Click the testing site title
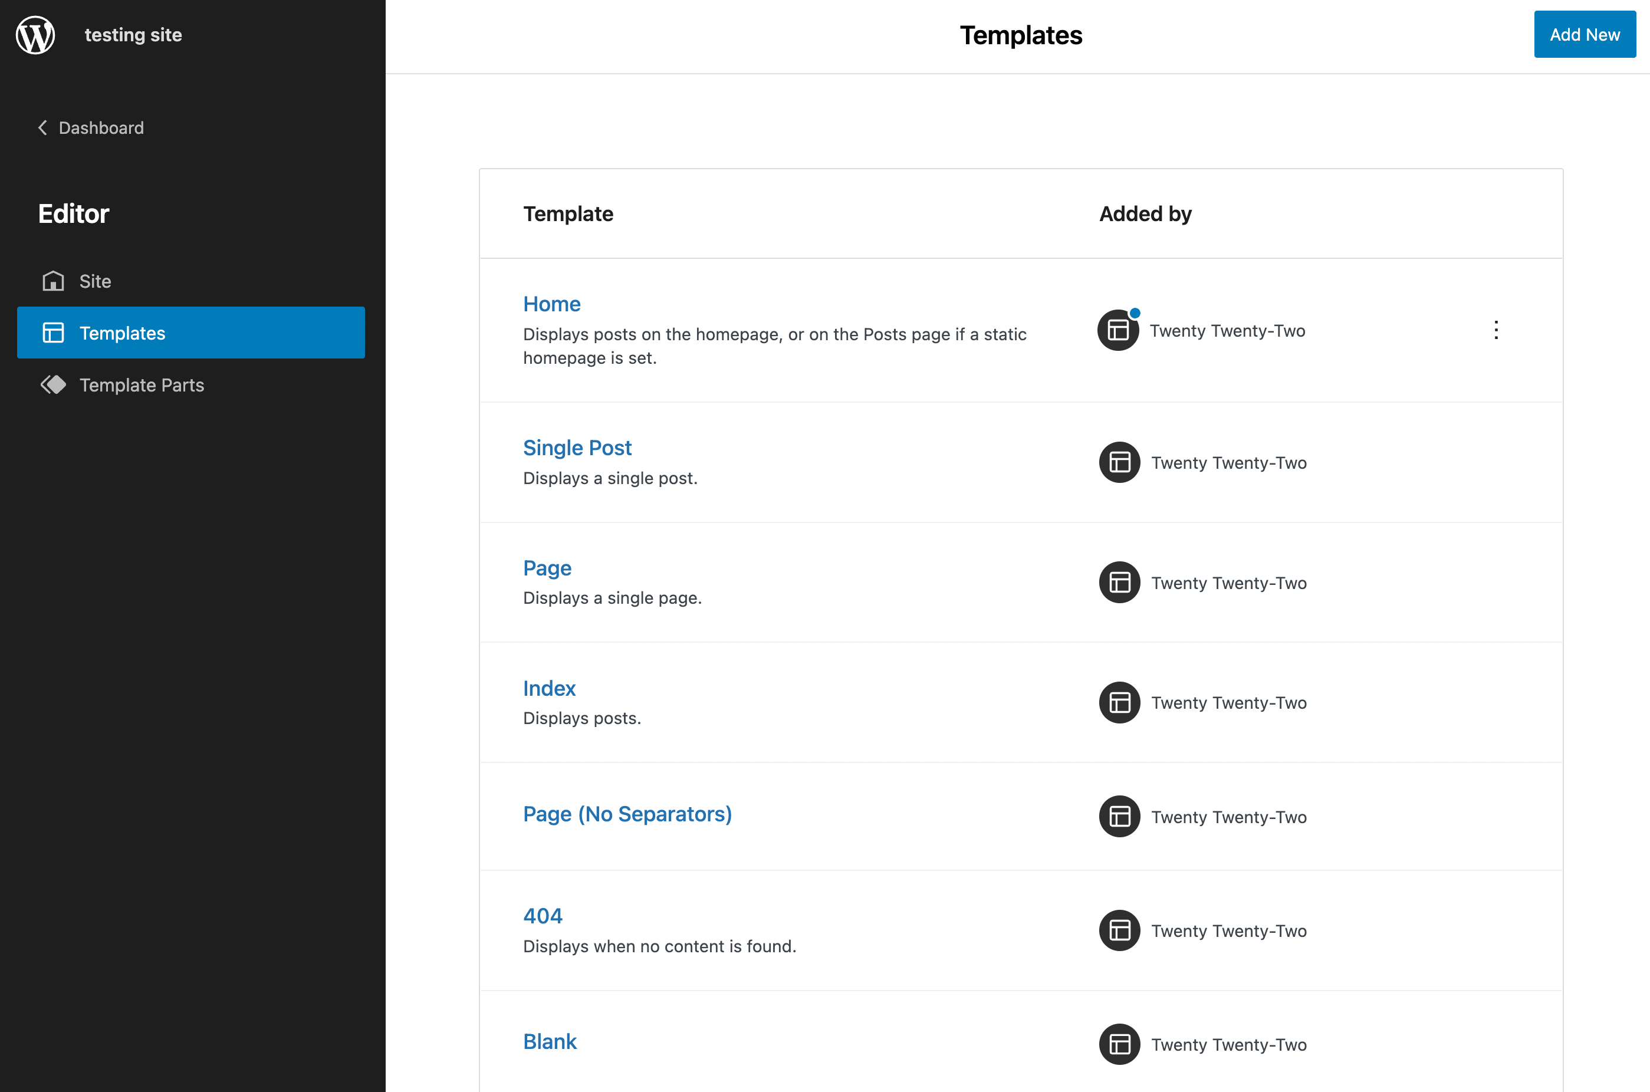The height and width of the screenshot is (1092, 1650). pyautogui.click(x=133, y=35)
